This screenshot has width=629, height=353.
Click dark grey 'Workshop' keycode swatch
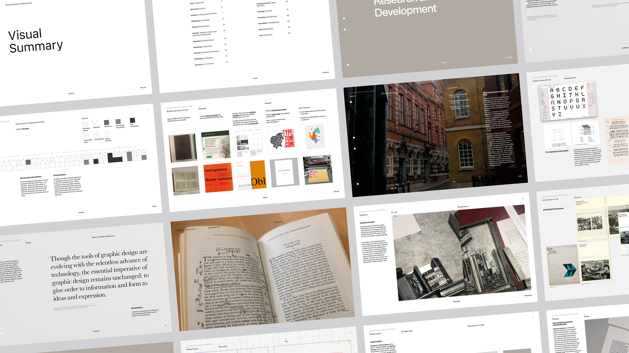tap(107, 122)
